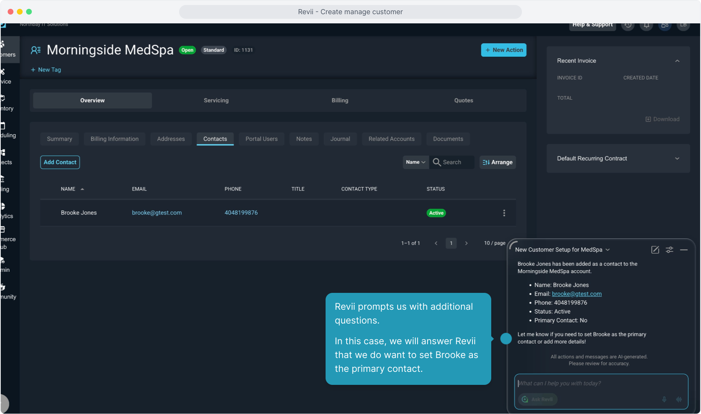Open the Addresses sub-tab

click(171, 139)
